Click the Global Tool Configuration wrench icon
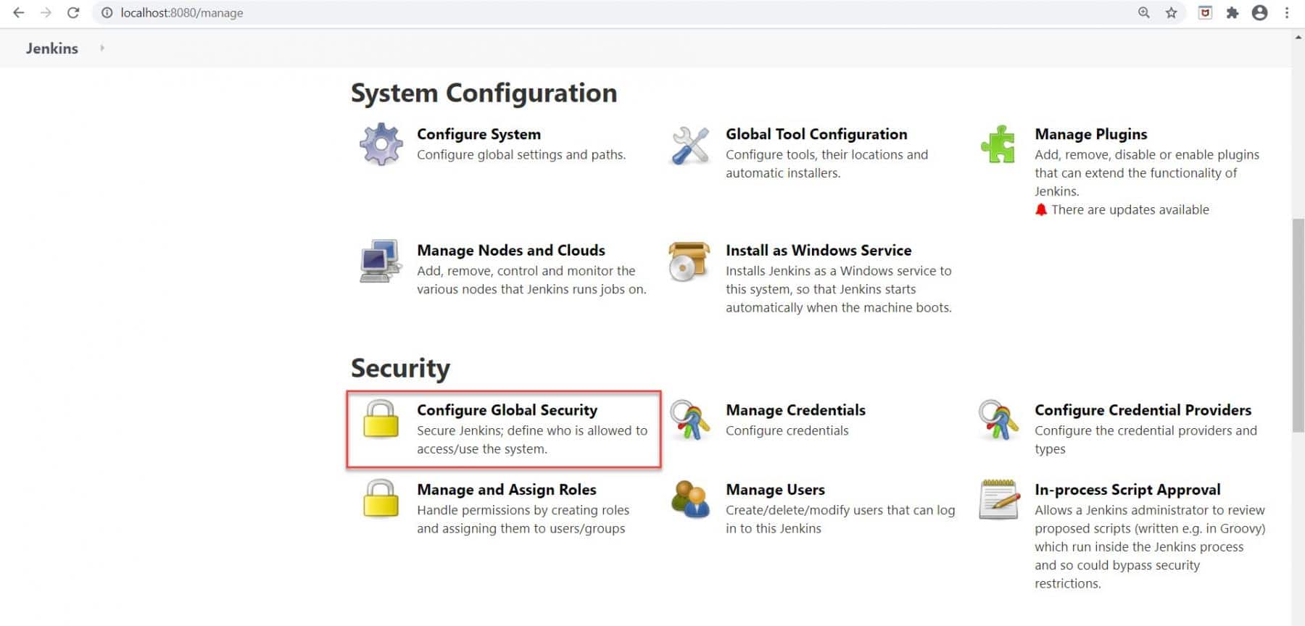Viewport: 1305px width, 626px height. tap(690, 145)
